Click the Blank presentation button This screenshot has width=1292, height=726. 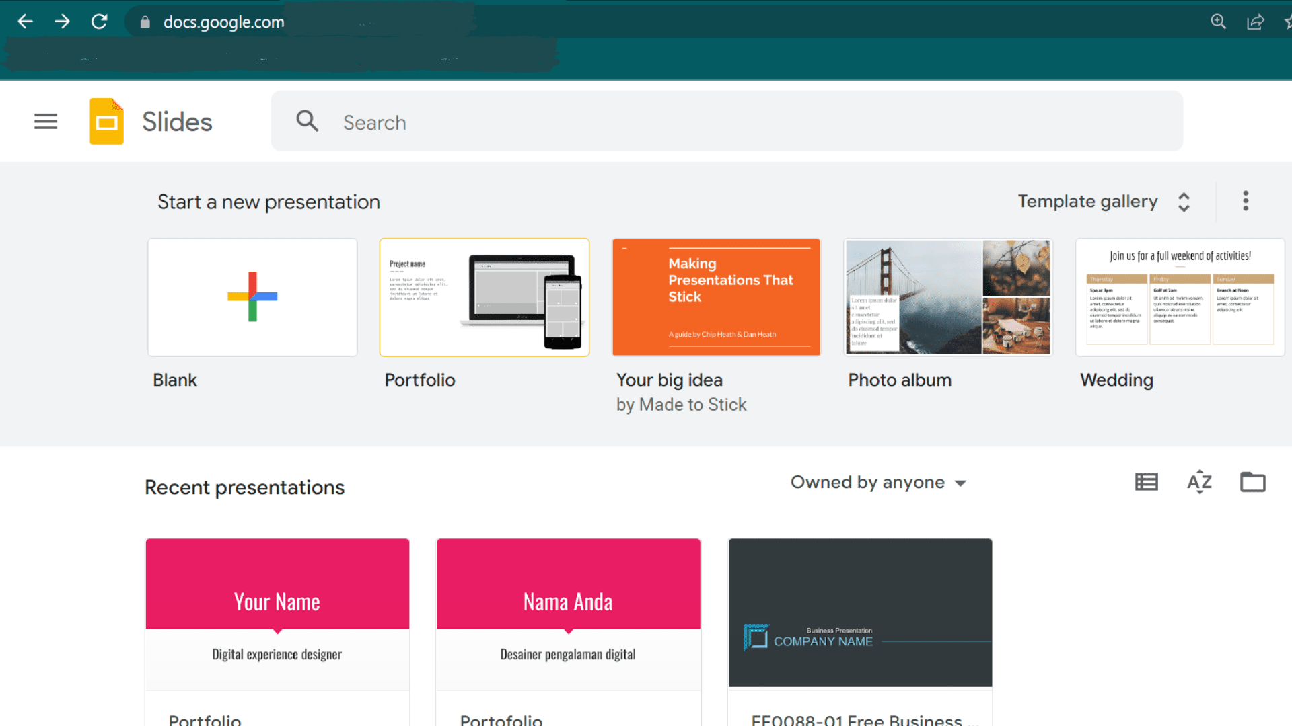coord(252,296)
